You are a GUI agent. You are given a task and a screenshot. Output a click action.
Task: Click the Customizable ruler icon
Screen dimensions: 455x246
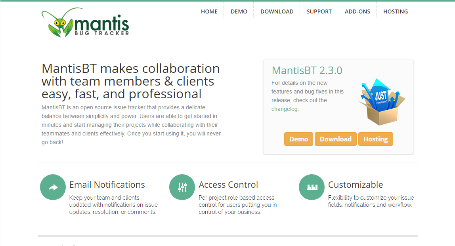(x=312, y=187)
